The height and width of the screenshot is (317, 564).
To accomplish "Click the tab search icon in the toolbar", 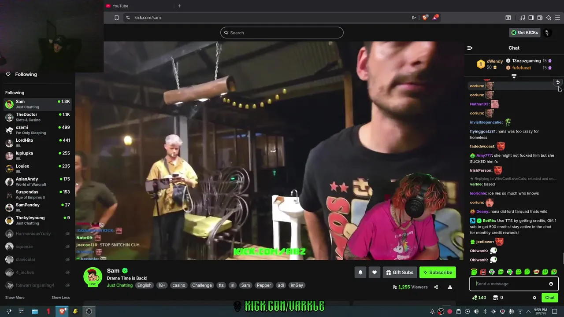I will (x=508, y=18).
